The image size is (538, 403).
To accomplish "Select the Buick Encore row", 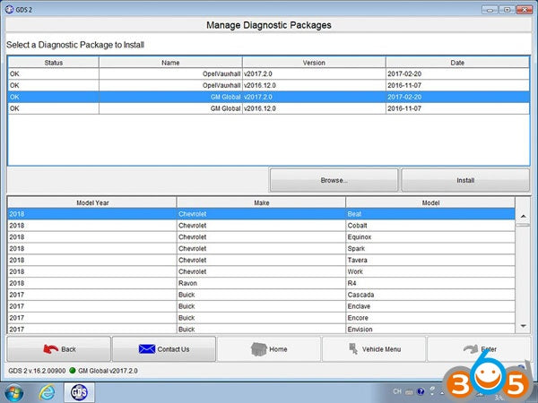I will [261, 318].
